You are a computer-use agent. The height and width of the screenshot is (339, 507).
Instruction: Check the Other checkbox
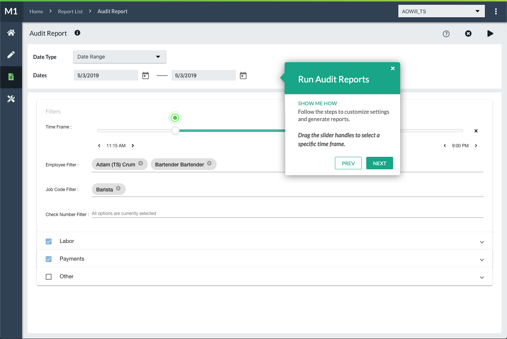[x=49, y=277]
